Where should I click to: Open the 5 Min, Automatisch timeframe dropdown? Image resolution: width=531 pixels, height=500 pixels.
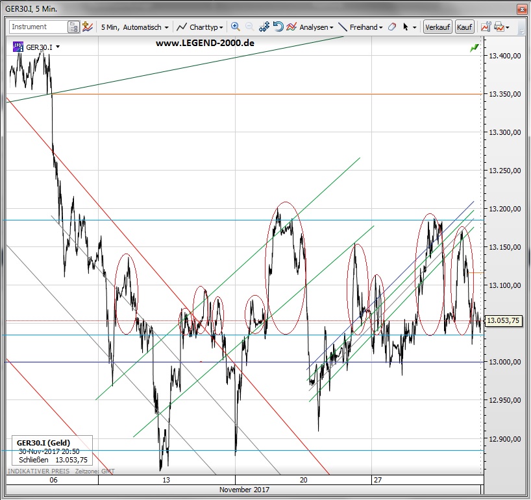click(135, 27)
